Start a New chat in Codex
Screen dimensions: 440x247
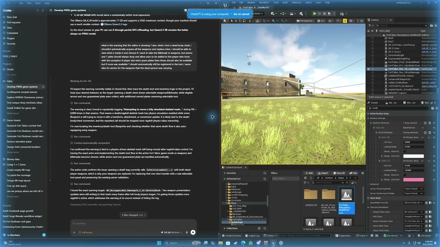[x=12, y=17]
